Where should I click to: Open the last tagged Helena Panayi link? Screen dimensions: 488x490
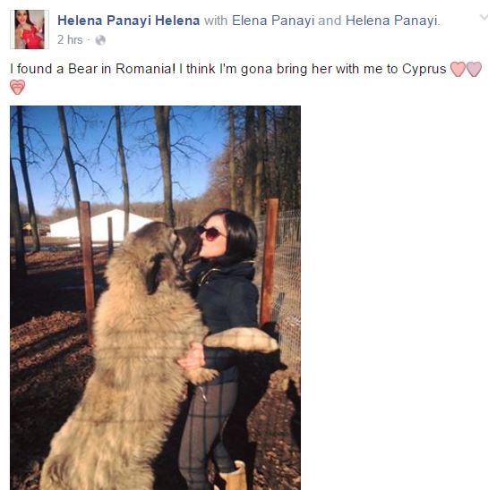392,21
